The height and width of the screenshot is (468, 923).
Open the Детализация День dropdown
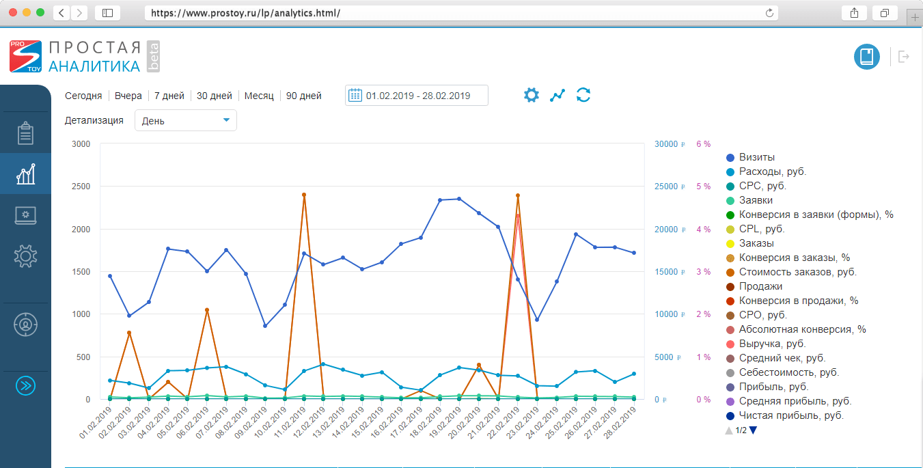[186, 121]
